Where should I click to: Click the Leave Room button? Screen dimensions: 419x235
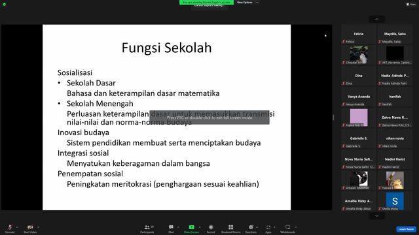pos(406,229)
